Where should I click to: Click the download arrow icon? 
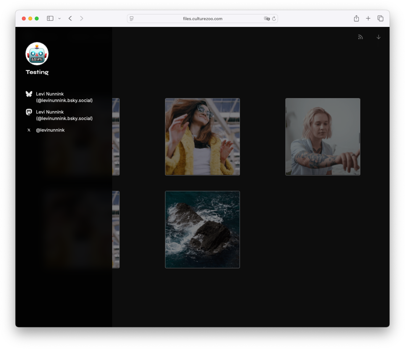click(x=378, y=37)
